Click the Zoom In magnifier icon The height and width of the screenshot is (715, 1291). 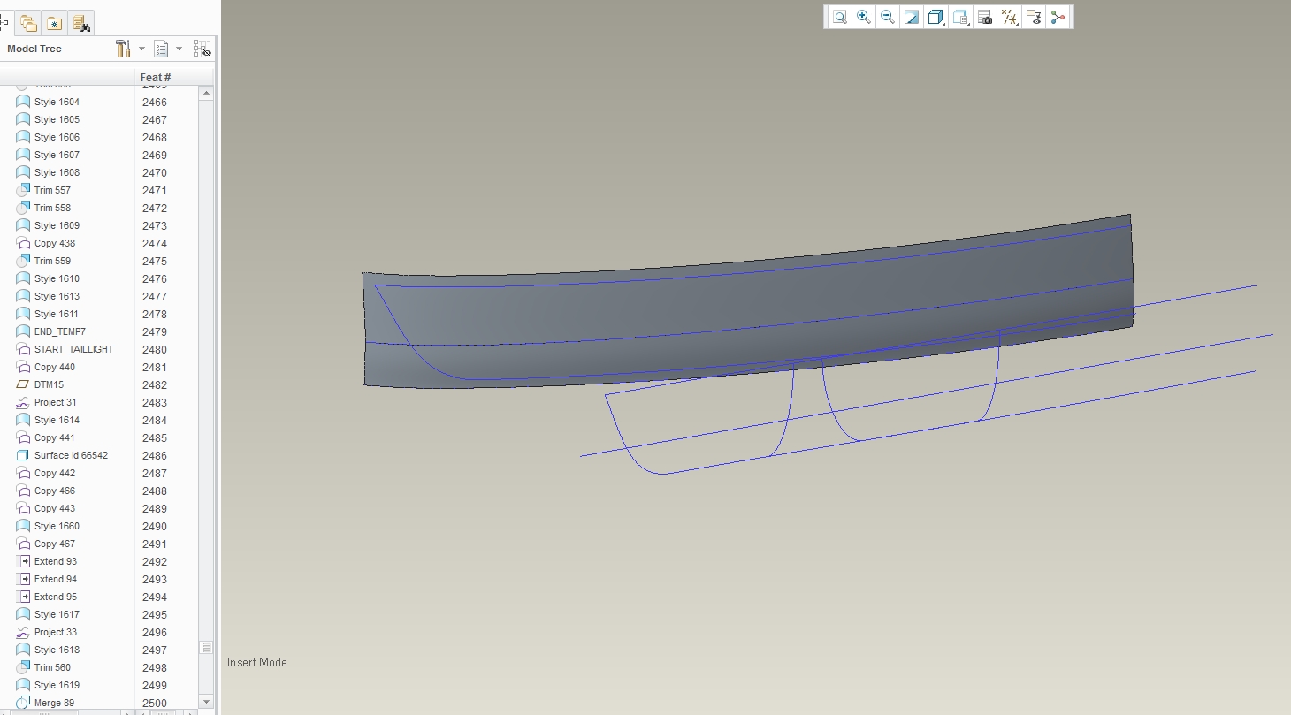pos(863,17)
